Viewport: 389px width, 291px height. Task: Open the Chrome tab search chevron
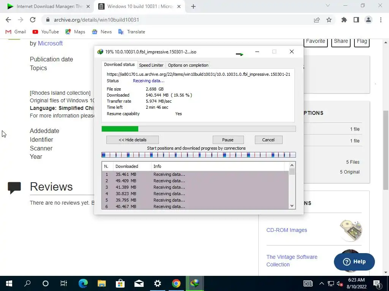click(x=328, y=5)
